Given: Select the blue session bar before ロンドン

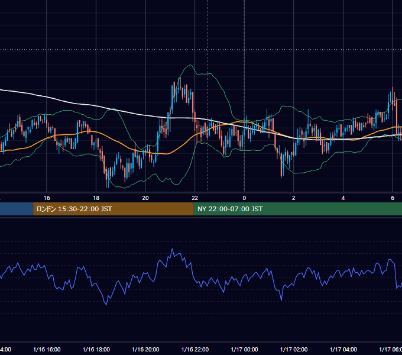Looking at the screenshot, I should pos(17,209).
